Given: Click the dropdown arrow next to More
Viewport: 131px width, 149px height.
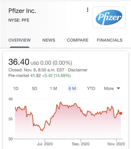Looking at the screenshot, I should (x=118, y=88).
